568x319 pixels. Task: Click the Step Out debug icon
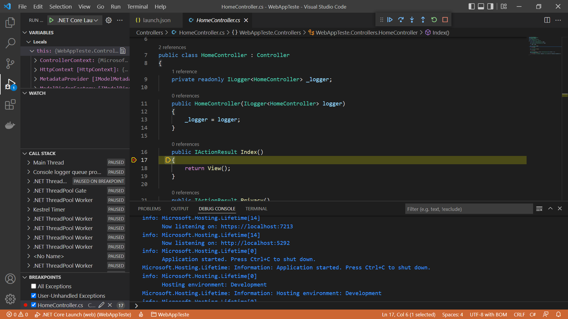[423, 20]
